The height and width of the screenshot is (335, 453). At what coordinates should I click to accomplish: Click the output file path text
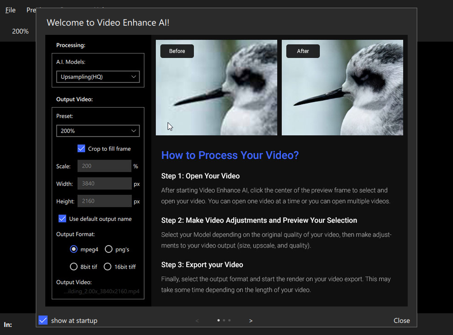pos(101,292)
